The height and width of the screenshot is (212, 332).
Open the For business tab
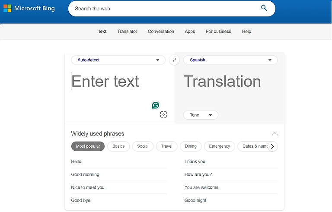click(218, 32)
